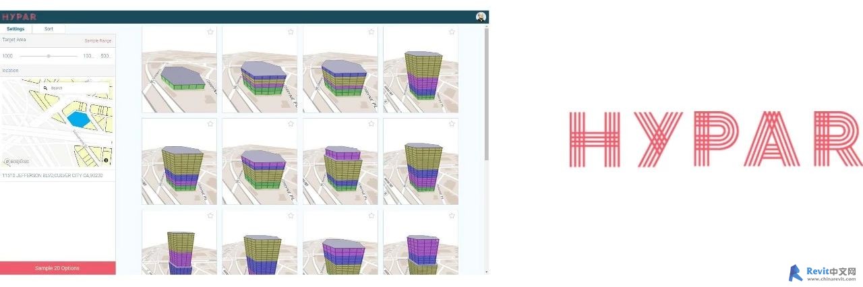Click the results grid vertical scrollbar
863x287 pixels.
pos(487,94)
